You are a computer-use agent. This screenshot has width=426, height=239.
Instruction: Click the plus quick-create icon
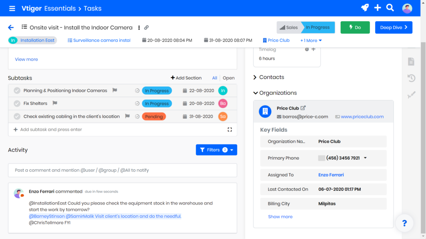[377, 8]
